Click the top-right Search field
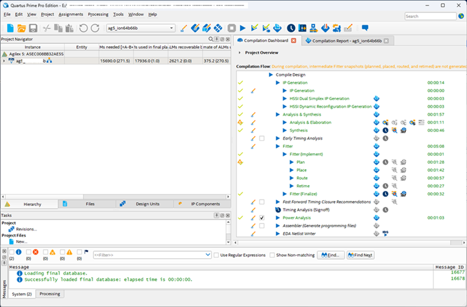The image size is (467, 307). [430, 16]
